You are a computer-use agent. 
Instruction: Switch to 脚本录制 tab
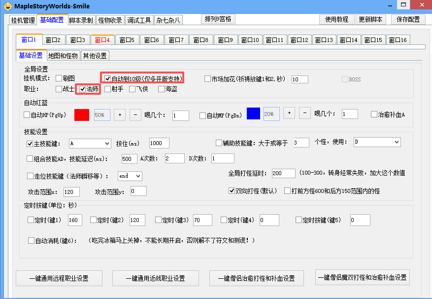(81, 20)
